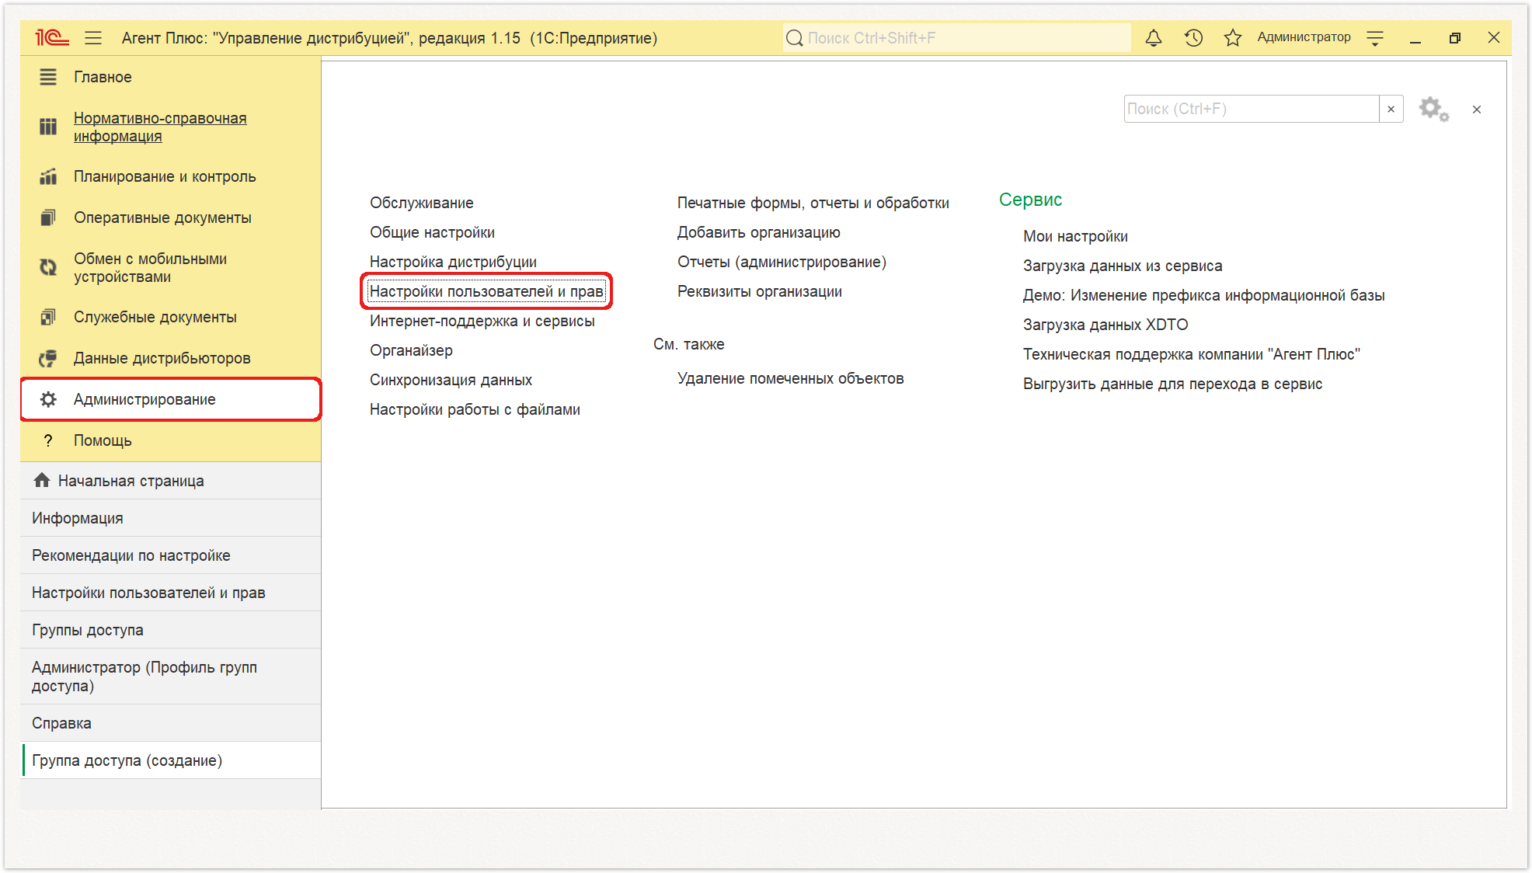Viewport: 1532px width, 873px height.
Task: Switch to the Справка tab
Action: [x=171, y=723]
